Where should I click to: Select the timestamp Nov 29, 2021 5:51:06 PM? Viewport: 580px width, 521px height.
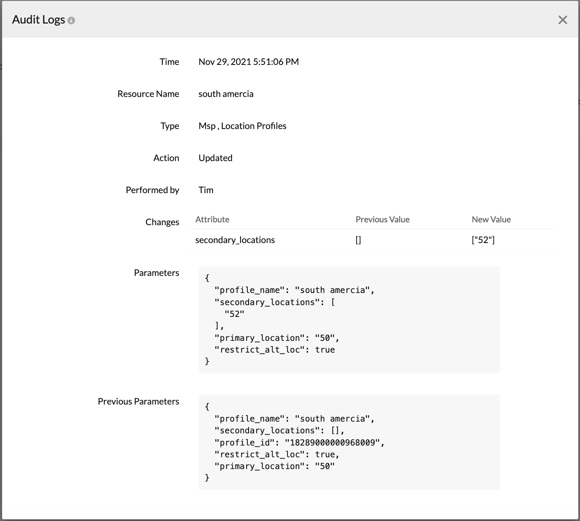click(x=248, y=62)
